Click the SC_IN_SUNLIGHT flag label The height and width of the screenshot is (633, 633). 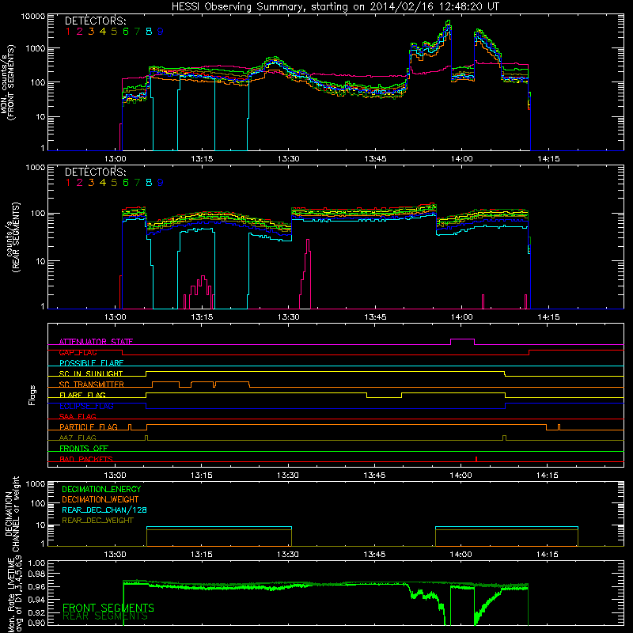(91, 373)
